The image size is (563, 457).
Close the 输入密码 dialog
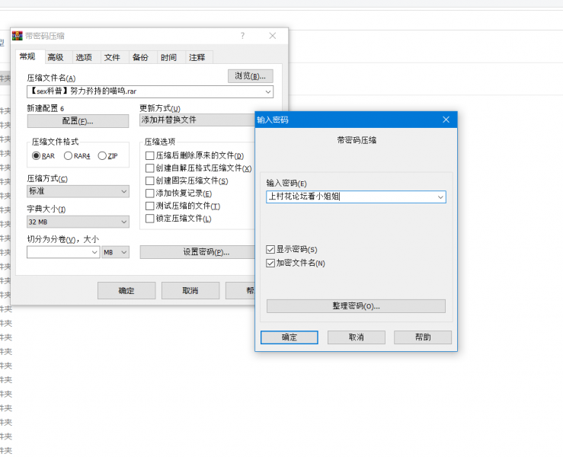point(446,120)
